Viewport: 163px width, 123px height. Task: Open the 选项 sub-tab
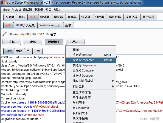(x=68, y=25)
